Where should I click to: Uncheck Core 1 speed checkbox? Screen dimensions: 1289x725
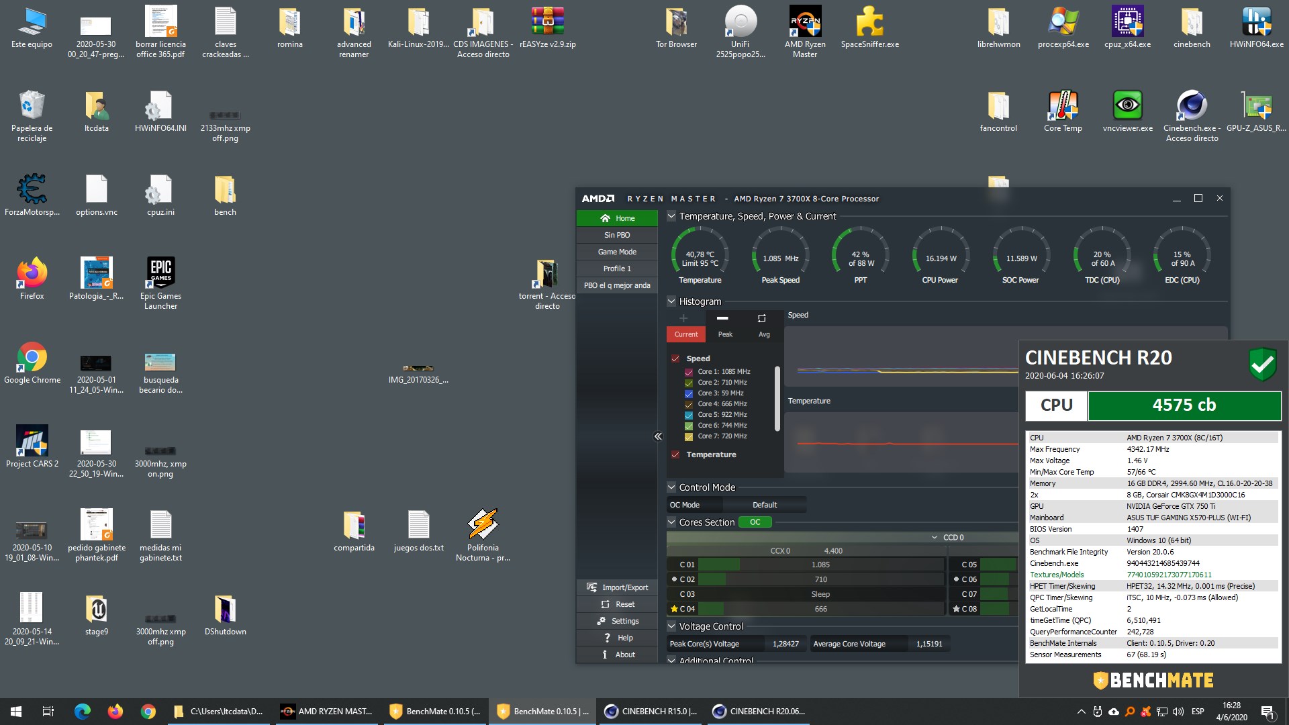click(689, 372)
